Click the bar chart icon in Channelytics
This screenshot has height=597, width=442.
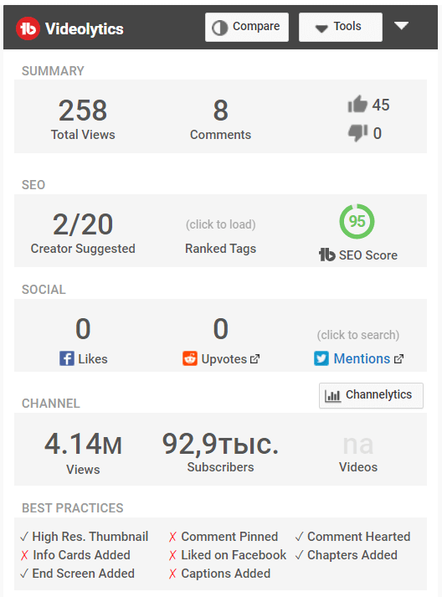(332, 395)
